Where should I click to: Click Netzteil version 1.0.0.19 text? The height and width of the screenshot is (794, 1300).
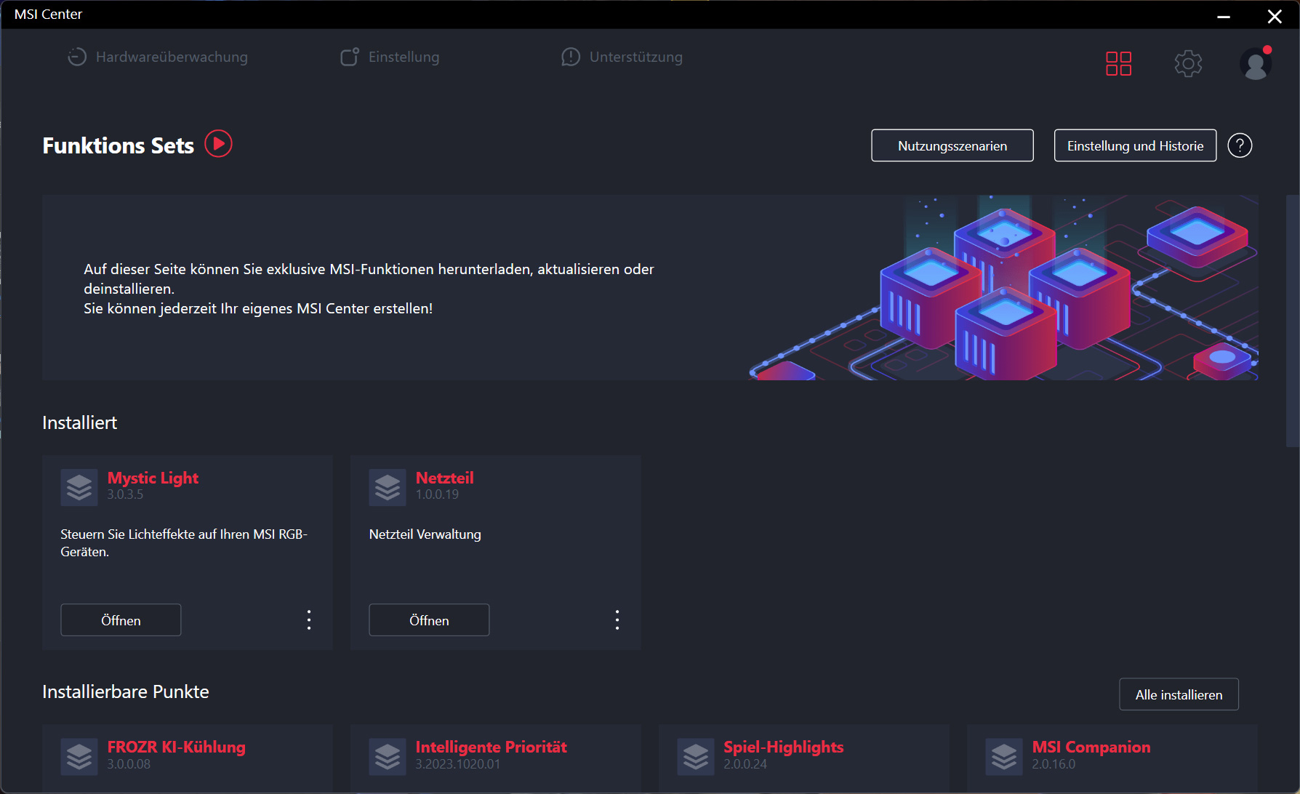pos(437,494)
